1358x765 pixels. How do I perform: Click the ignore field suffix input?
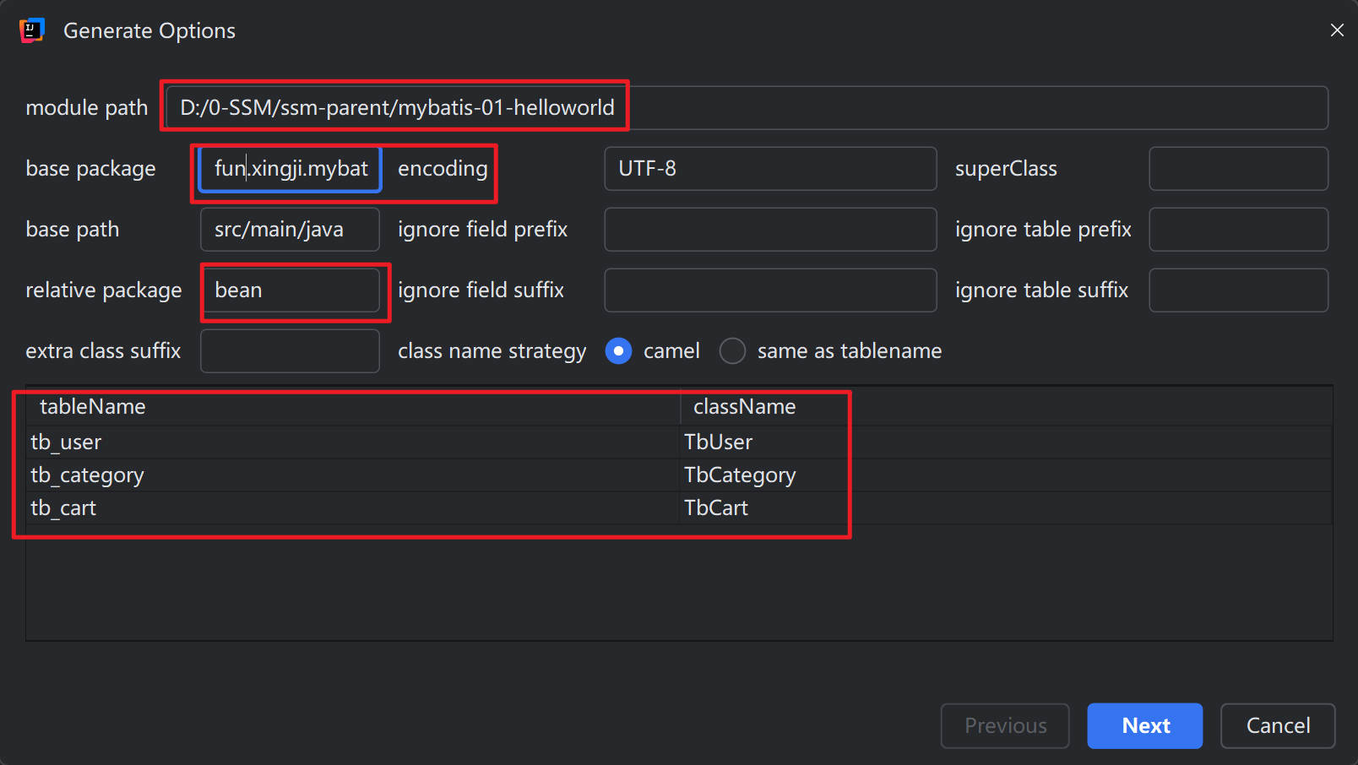point(769,290)
